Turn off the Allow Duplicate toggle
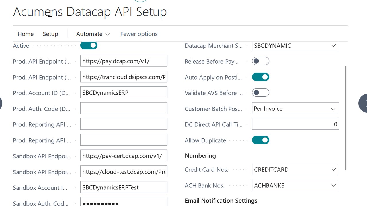This screenshot has width=367, height=206. pos(260,140)
